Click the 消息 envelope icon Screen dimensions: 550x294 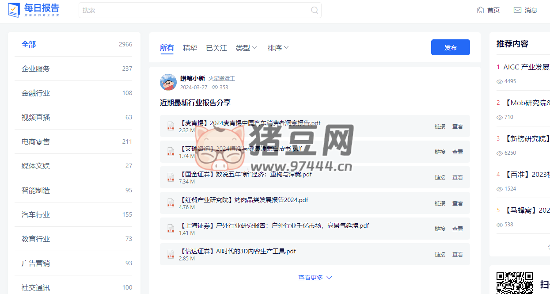[x=517, y=10]
